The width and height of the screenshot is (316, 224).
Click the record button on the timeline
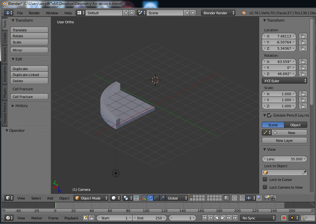pos(284,218)
